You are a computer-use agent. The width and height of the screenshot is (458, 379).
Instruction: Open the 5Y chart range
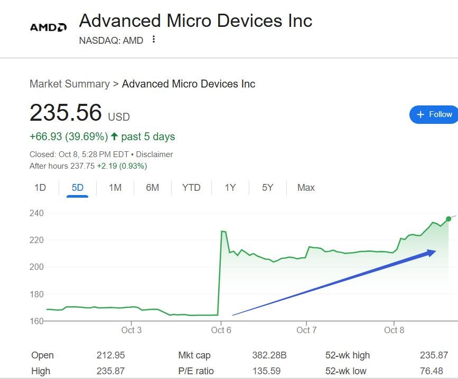click(x=268, y=188)
